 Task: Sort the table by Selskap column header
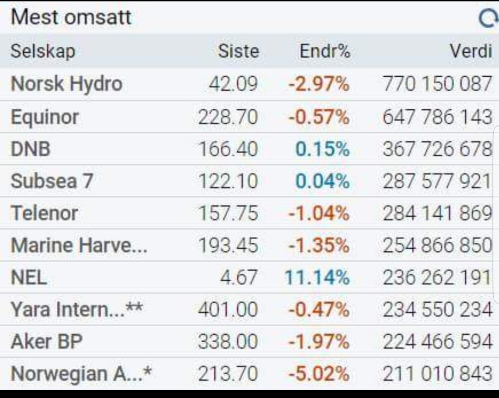(43, 51)
